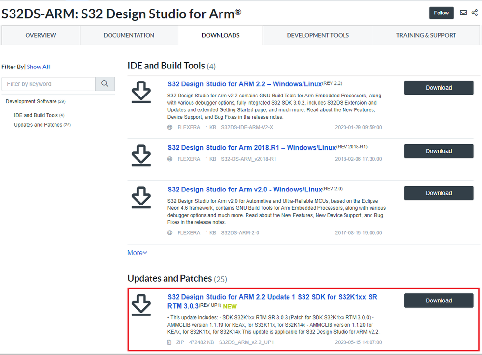482x355 pixels.
Task: Click globe icon next to FLEXERA S32-DS-ARM_v2018-R1
Action: click(170, 159)
